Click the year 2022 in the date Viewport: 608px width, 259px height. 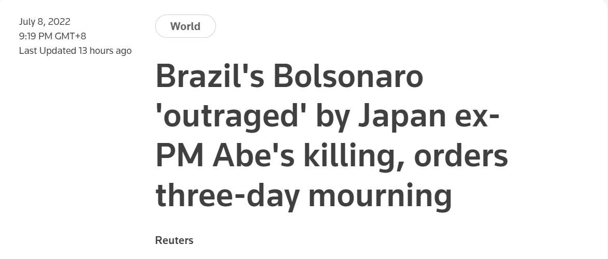point(59,21)
